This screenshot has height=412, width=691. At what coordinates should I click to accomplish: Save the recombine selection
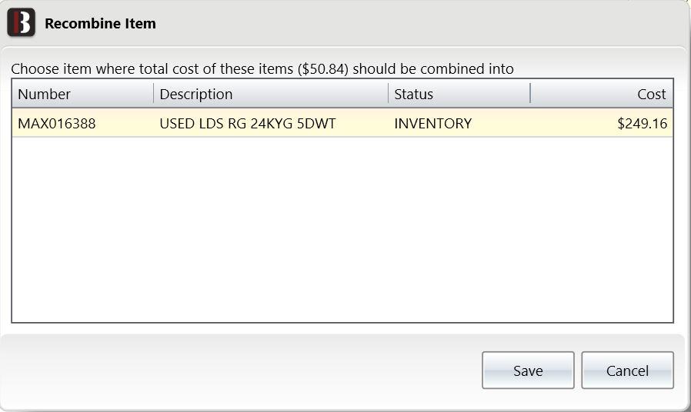tap(528, 370)
